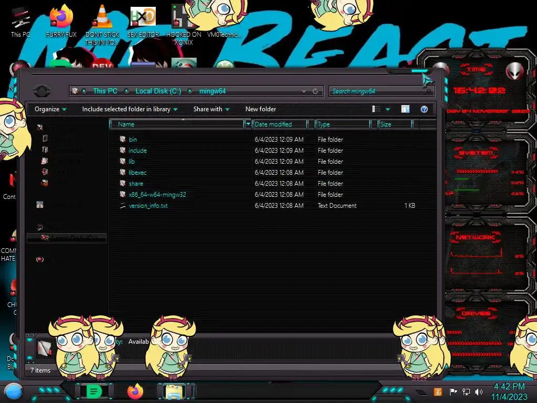Select the libexec folder
This screenshot has width=537, height=403.
click(137, 172)
